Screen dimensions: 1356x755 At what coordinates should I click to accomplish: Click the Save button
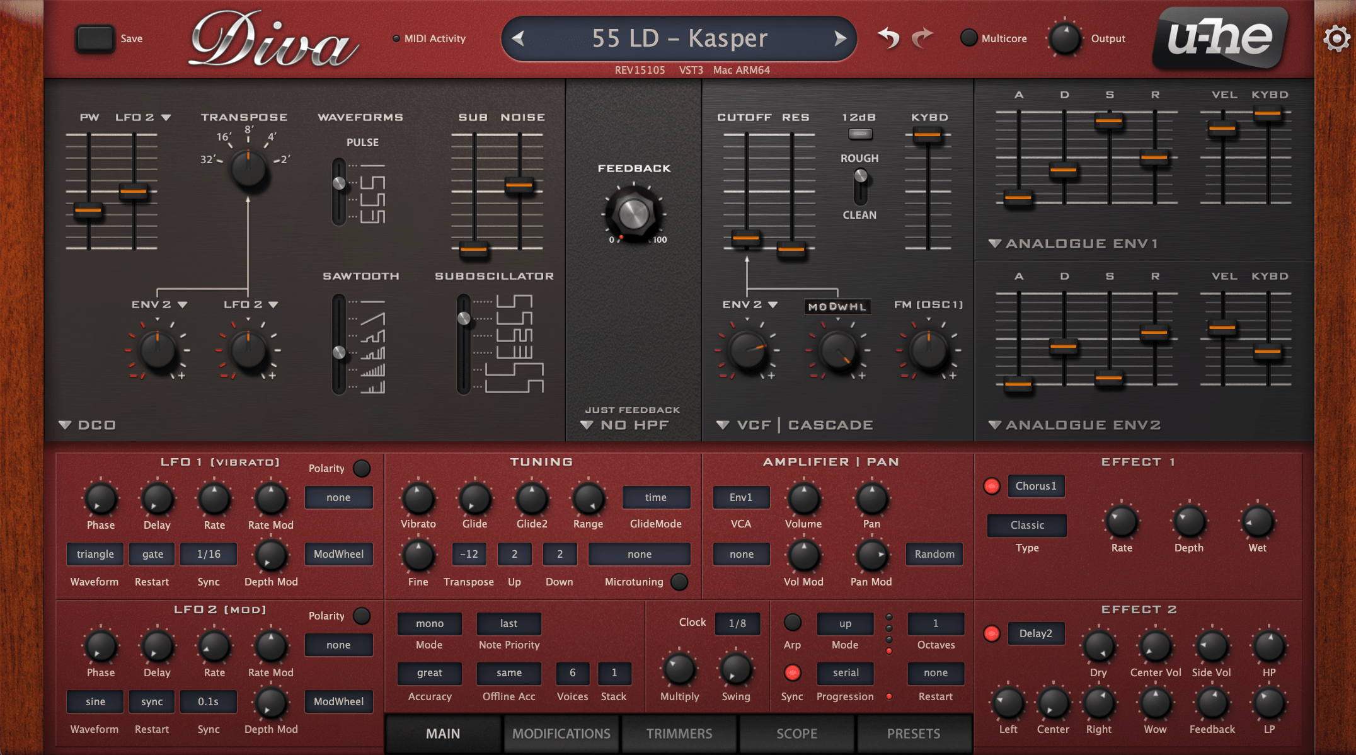pyautogui.click(x=95, y=38)
